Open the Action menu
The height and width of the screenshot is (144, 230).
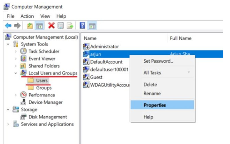pyautogui.click(x=27, y=16)
